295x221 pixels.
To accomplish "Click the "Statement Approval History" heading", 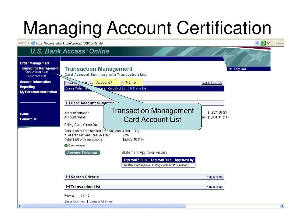I will [144, 153].
